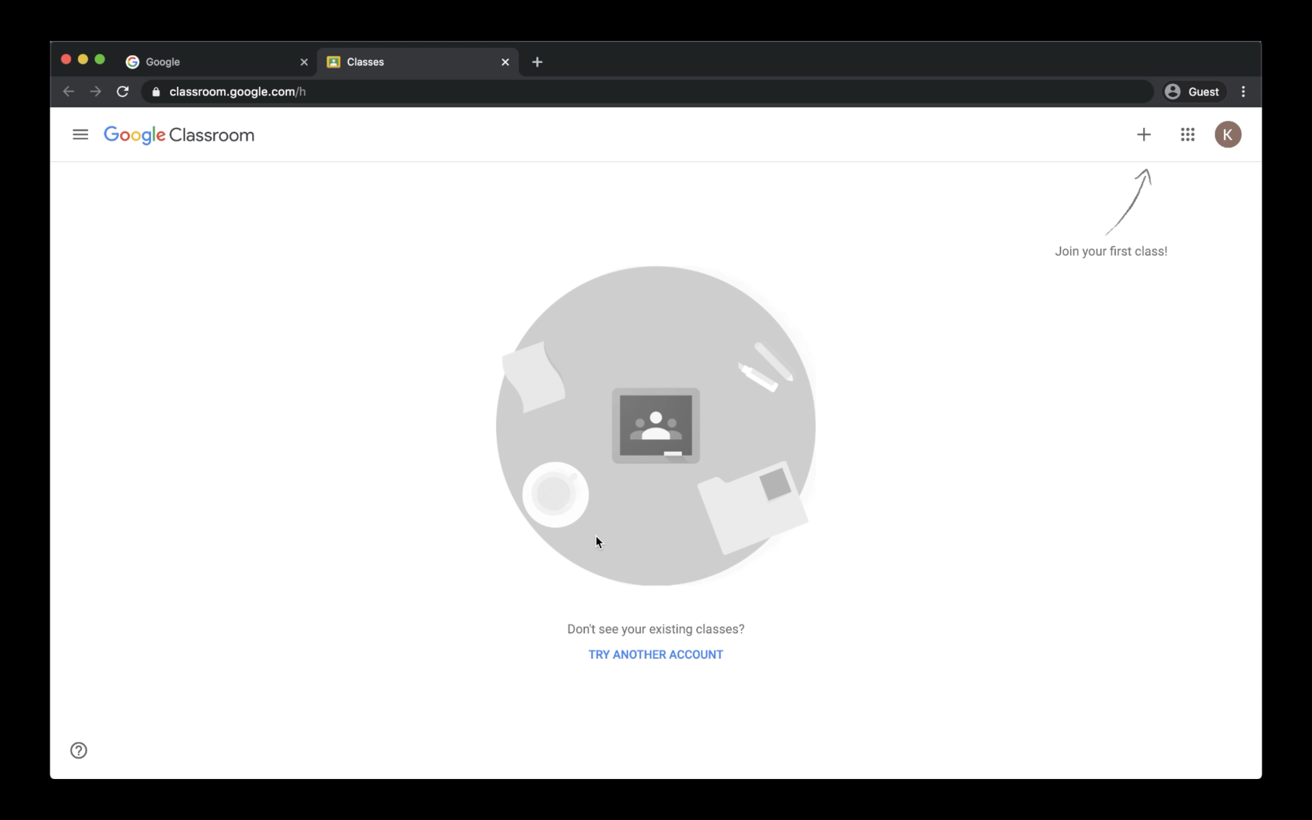Minimize window with yellow button

click(x=83, y=59)
